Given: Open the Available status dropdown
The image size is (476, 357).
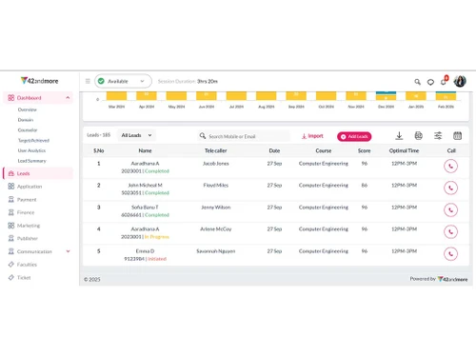Looking at the screenshot, I should pyautogui.click(x=123, y=81).
